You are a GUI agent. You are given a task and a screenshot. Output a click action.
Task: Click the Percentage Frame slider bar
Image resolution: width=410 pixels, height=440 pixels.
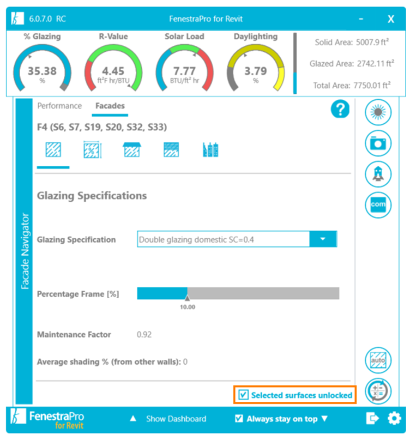tap(238, 293)
